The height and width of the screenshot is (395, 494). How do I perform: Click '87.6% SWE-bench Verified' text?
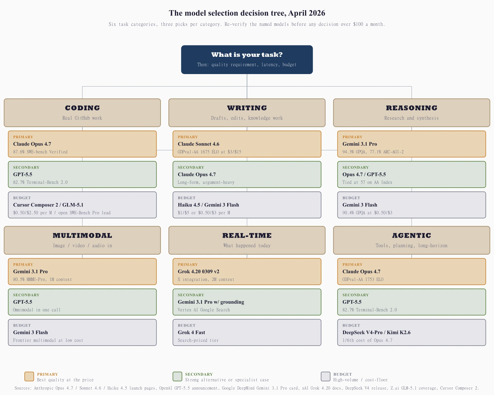pyautogui.click(x=40, y=152)
